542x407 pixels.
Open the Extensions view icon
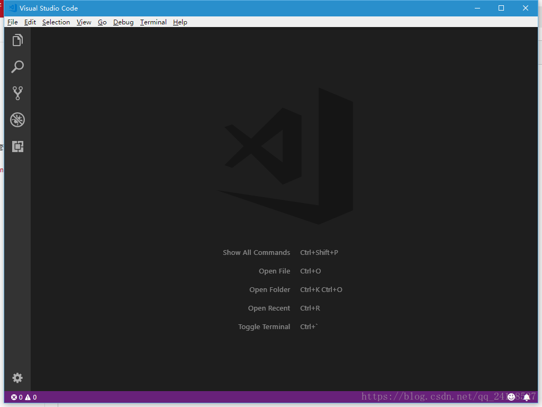17,146
